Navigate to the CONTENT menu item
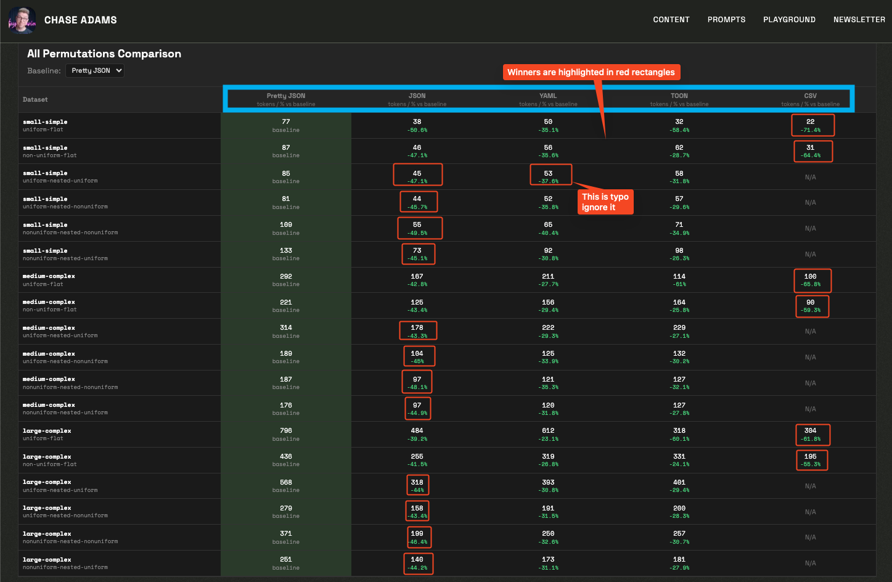892x582 pixels. 671,19
